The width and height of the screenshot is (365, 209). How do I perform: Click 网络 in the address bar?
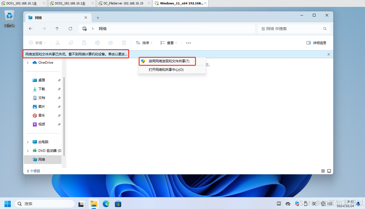103,29
